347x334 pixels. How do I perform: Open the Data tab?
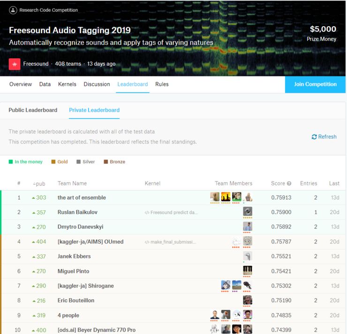tap(45, 84)
